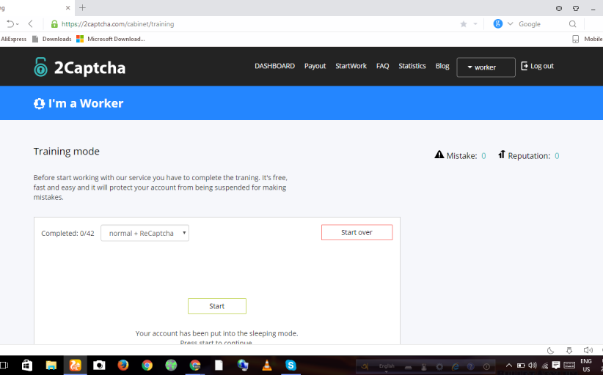This screenshot has height=375, width=603.
Task: Open Skype from the taskbar
Action: [290, 365]
